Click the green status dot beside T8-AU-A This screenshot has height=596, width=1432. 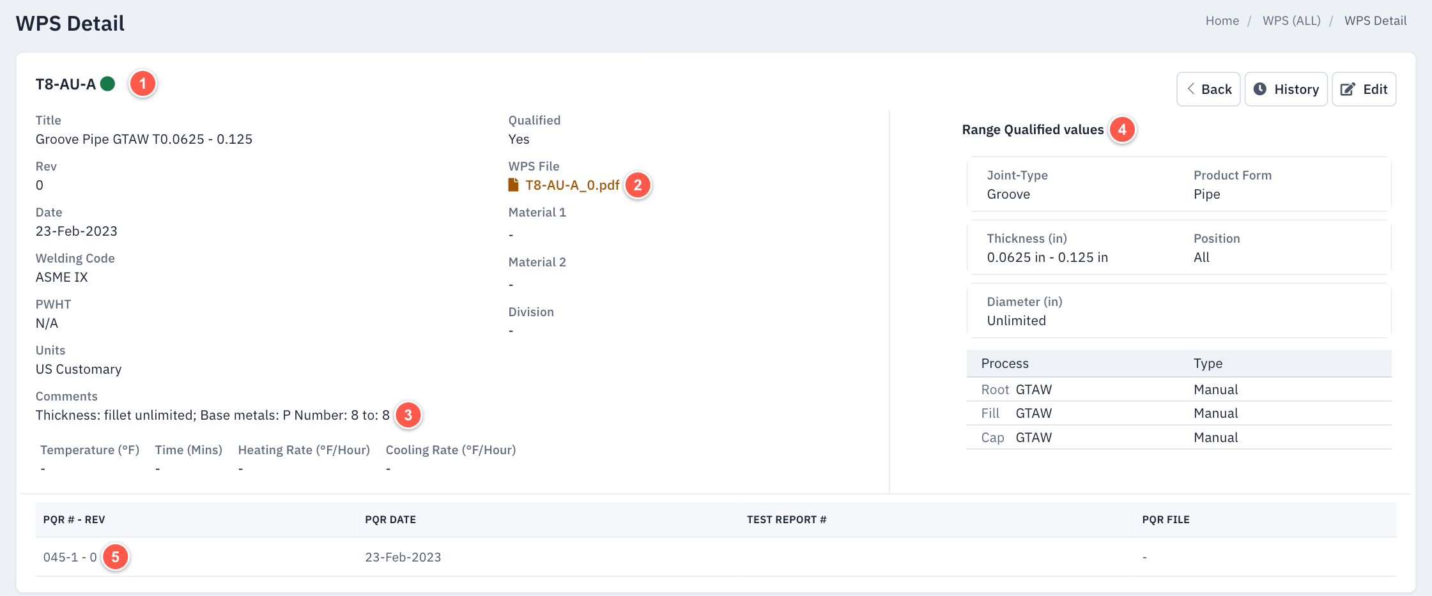click(108, 84)
